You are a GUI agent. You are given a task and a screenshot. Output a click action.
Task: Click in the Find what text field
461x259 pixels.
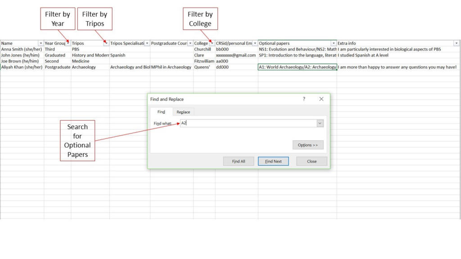pyautogui.click(x=248, y=123)
